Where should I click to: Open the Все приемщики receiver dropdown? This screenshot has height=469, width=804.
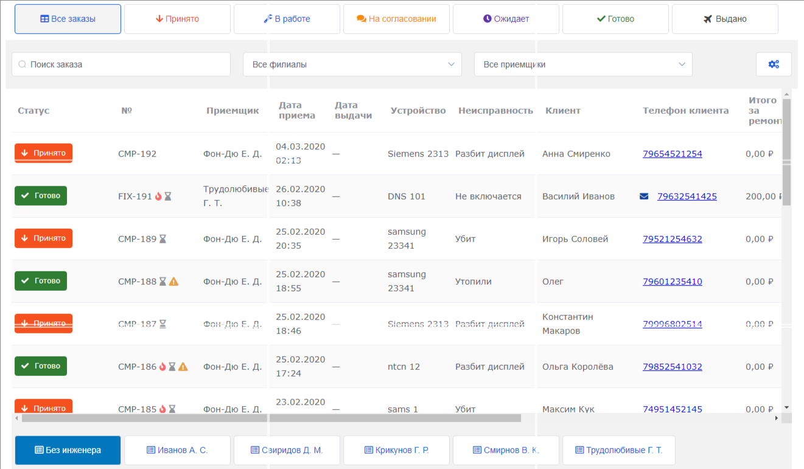(583, 64)
